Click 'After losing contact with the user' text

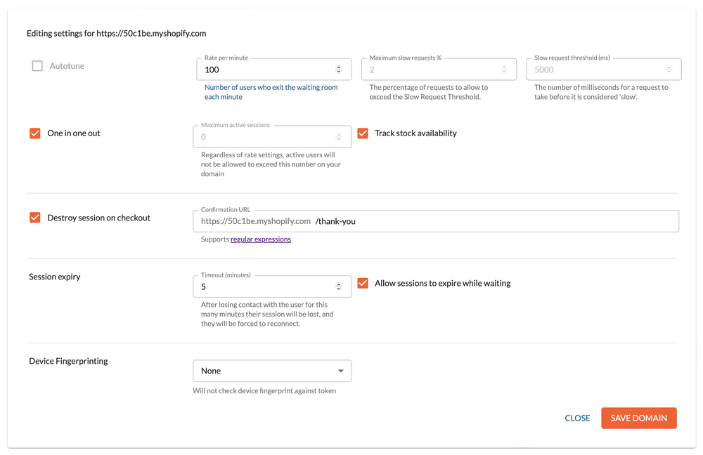267,314
